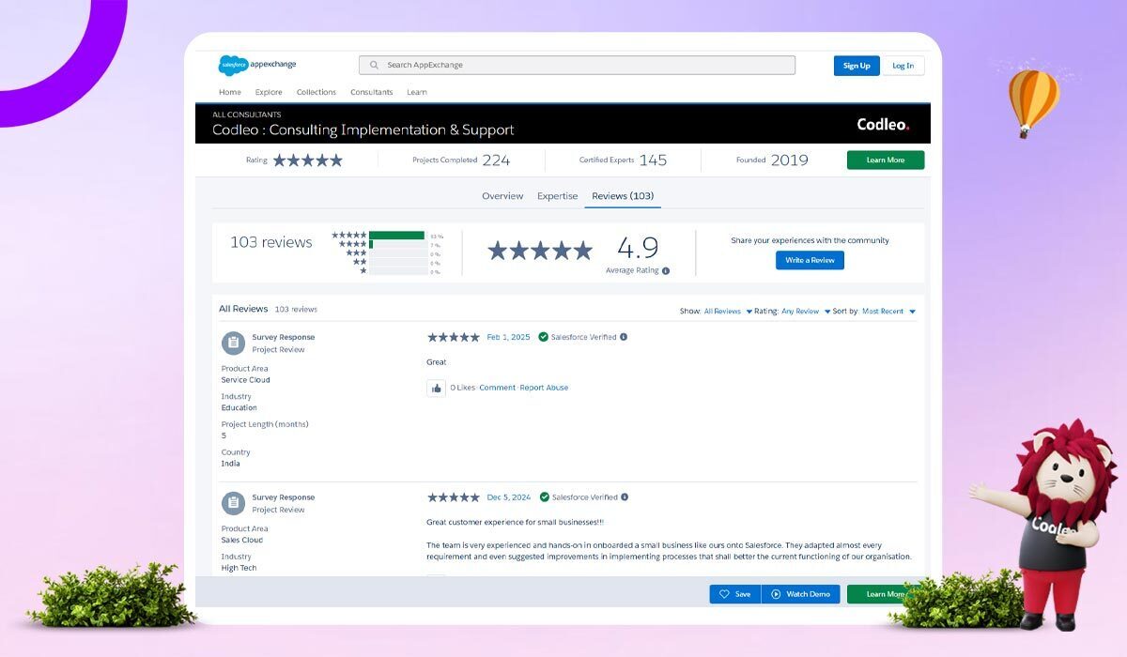Click star rating of Feb 1, 2025 review
This screenshot has height=657, width=1127.
click(454, 337)
